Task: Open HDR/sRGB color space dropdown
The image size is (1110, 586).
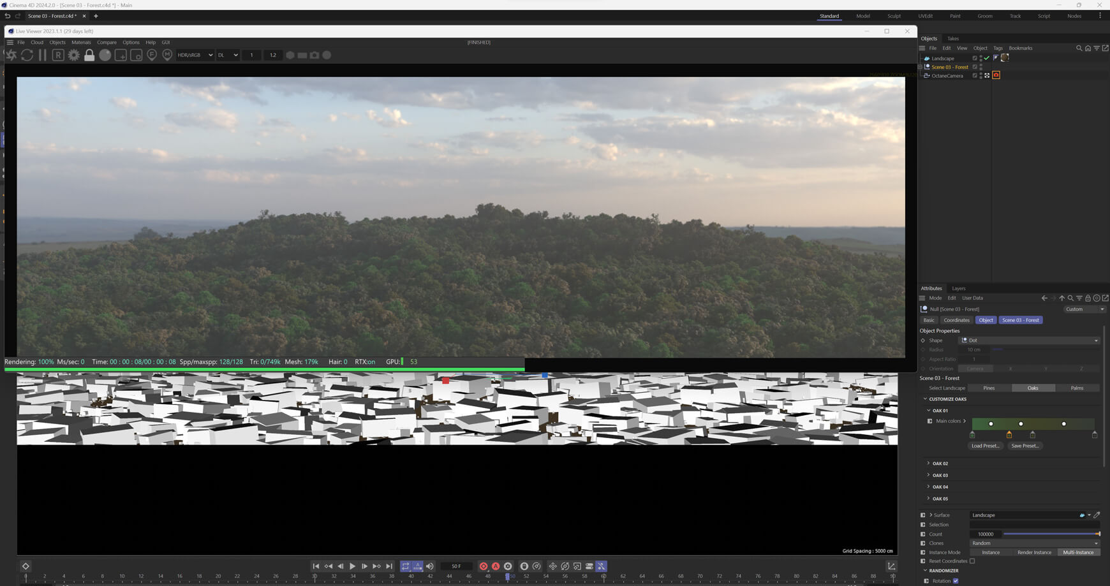Action: coord(195,55)
